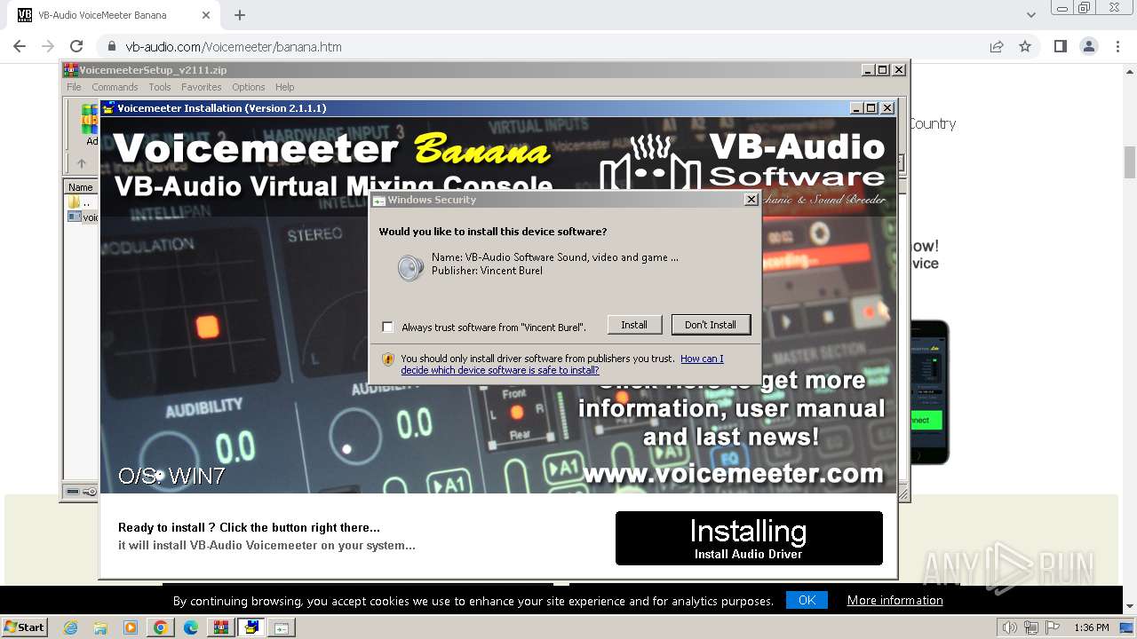Minimize the Voicemeeter Installation window
1137x639 pixels.
pos(857,108)
